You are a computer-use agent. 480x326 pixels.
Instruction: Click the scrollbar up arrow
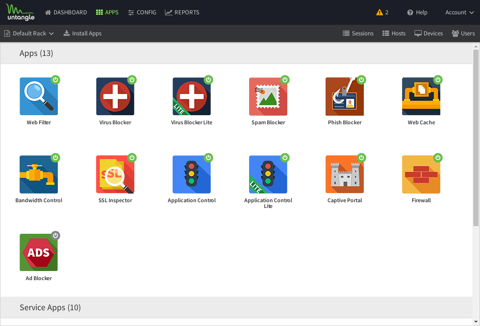[476, 46]
